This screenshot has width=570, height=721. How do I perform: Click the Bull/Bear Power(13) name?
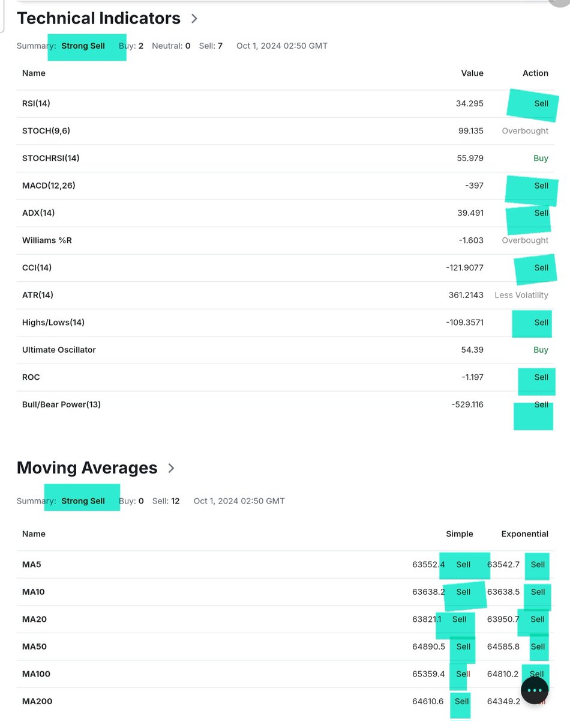click(61, 404)
